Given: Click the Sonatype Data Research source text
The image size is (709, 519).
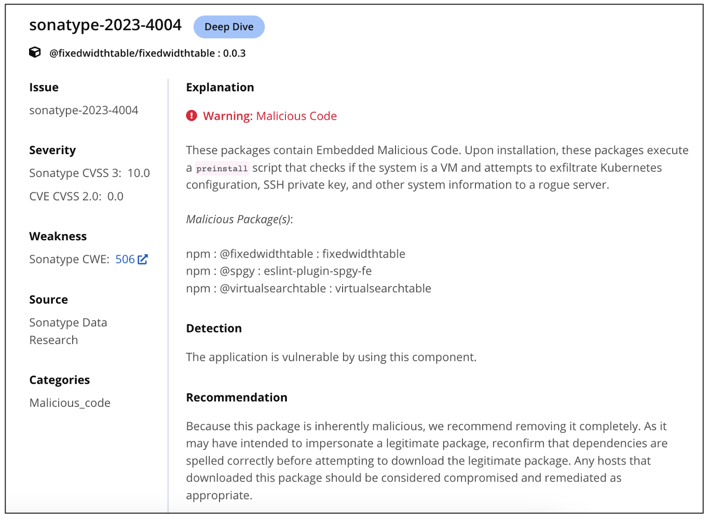Looking at the screenshot, I should pos(68,331).
